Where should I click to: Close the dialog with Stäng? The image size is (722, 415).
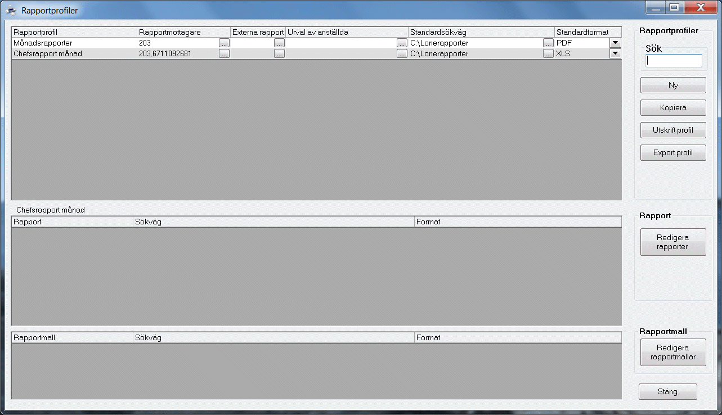[x=668, y=392]
